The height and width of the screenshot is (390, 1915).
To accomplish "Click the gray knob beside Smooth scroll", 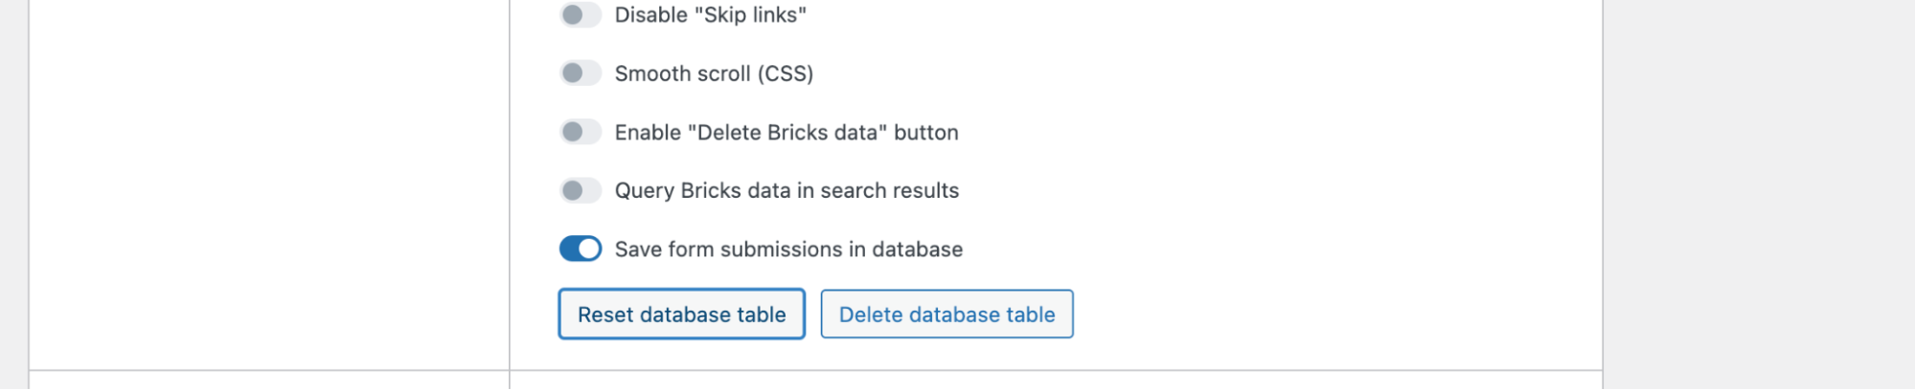I will tap(573, 74).
